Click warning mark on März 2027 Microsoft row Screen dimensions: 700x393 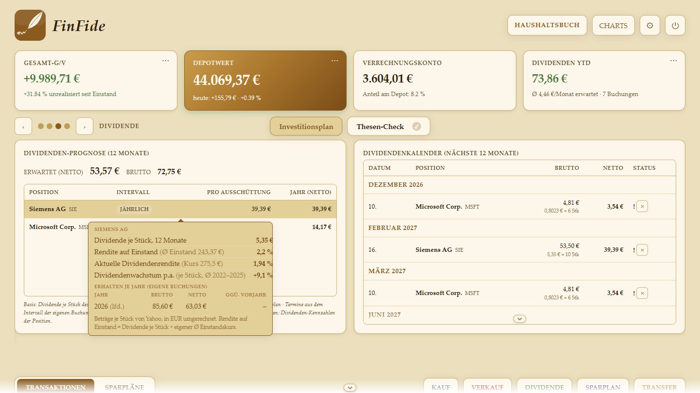pyautogui.click(x=634, y=293)
